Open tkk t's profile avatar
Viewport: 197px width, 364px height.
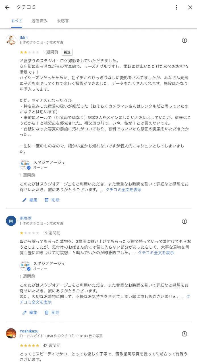[x=11, y=40]
